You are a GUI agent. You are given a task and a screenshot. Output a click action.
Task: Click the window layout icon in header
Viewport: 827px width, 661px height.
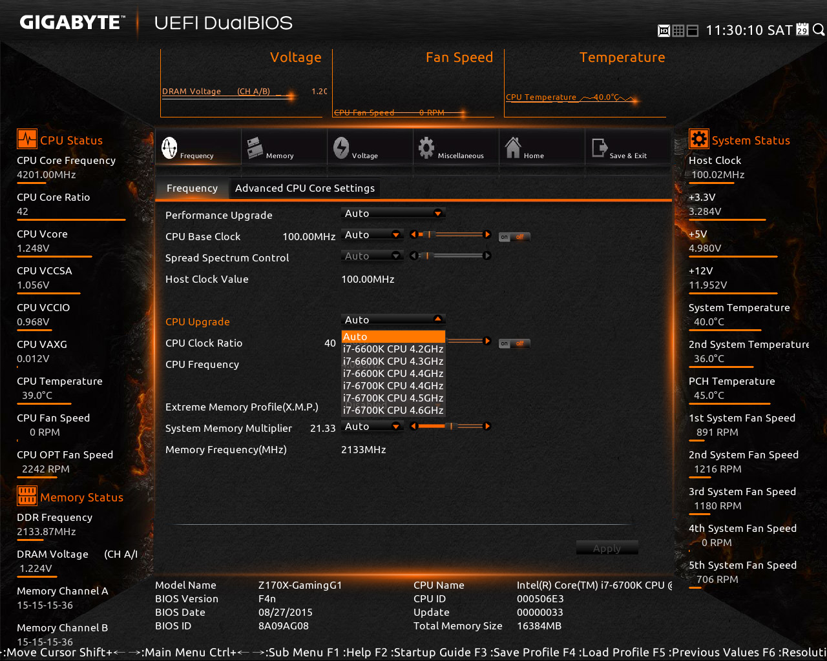pos(692,30)
